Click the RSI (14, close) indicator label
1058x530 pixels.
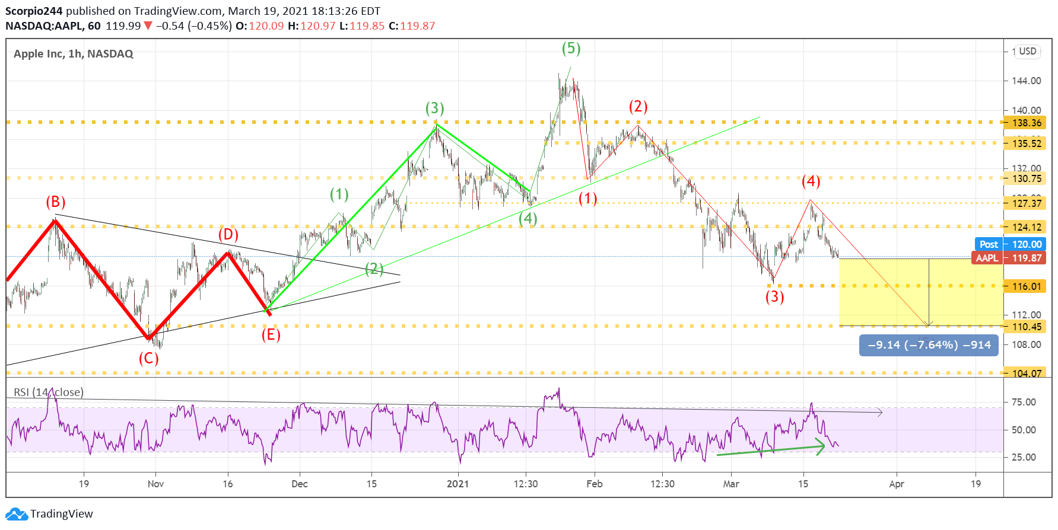[x=49, y=392]
